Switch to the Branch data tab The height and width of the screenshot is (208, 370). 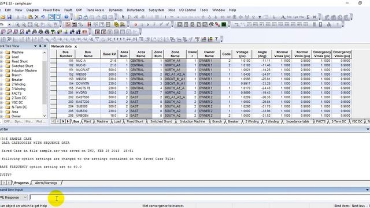(x=217, y=121)
